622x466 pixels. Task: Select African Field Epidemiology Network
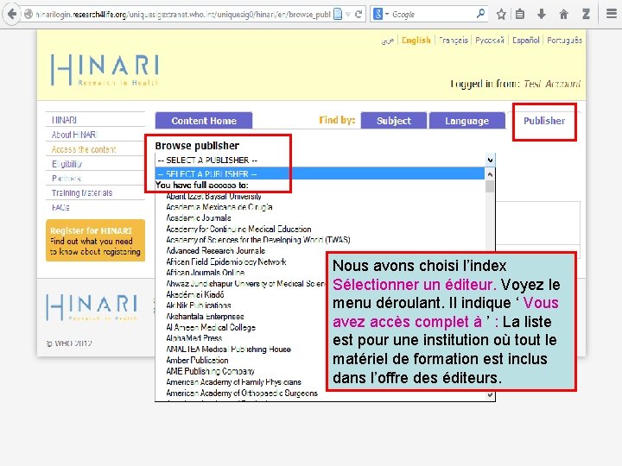click(x=226, y=261)
